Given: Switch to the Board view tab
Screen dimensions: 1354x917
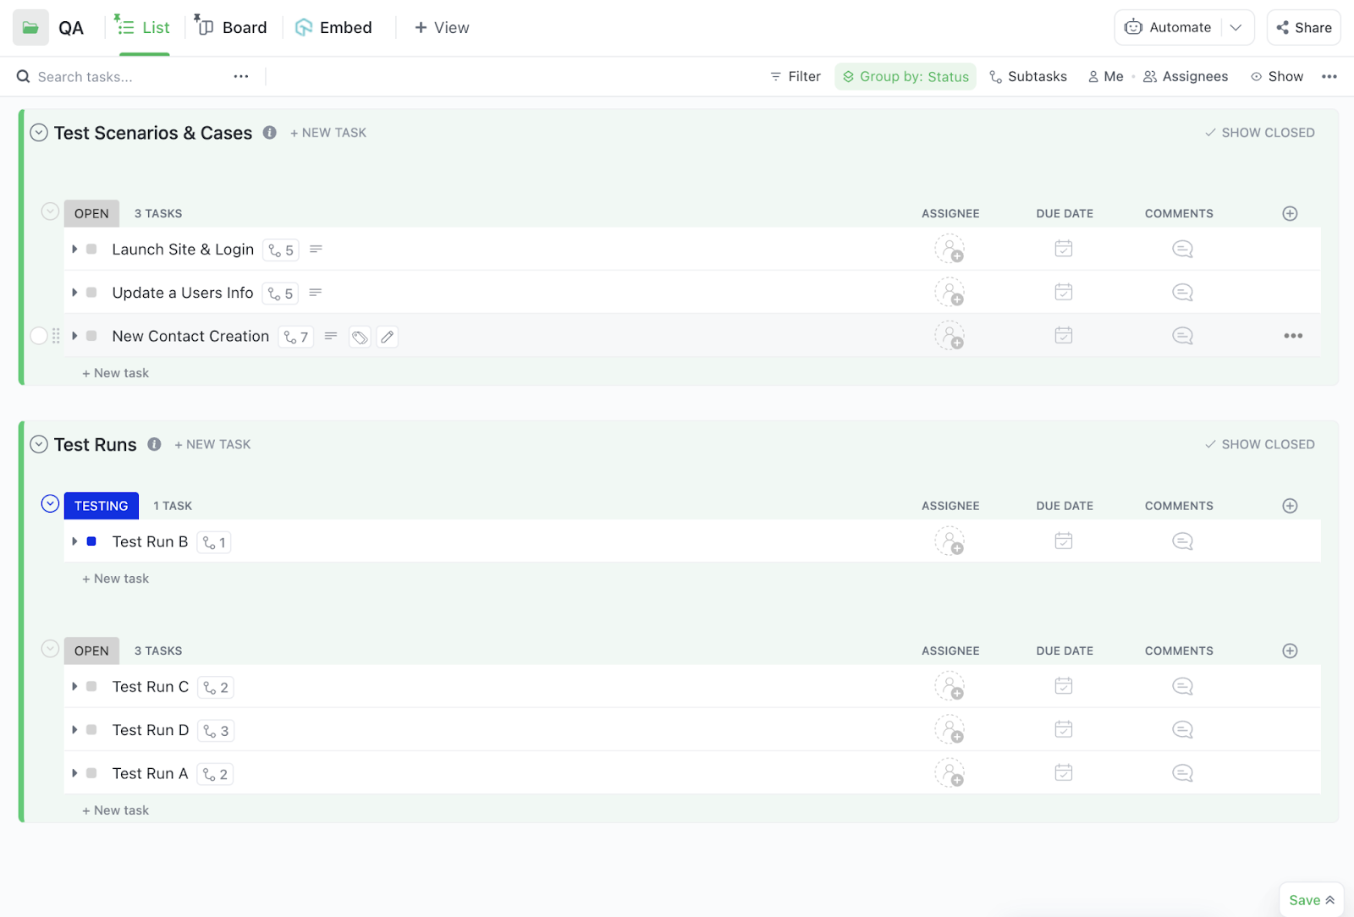Looking at the screenshot, I should pyautogui.click(x=232, y=28).
